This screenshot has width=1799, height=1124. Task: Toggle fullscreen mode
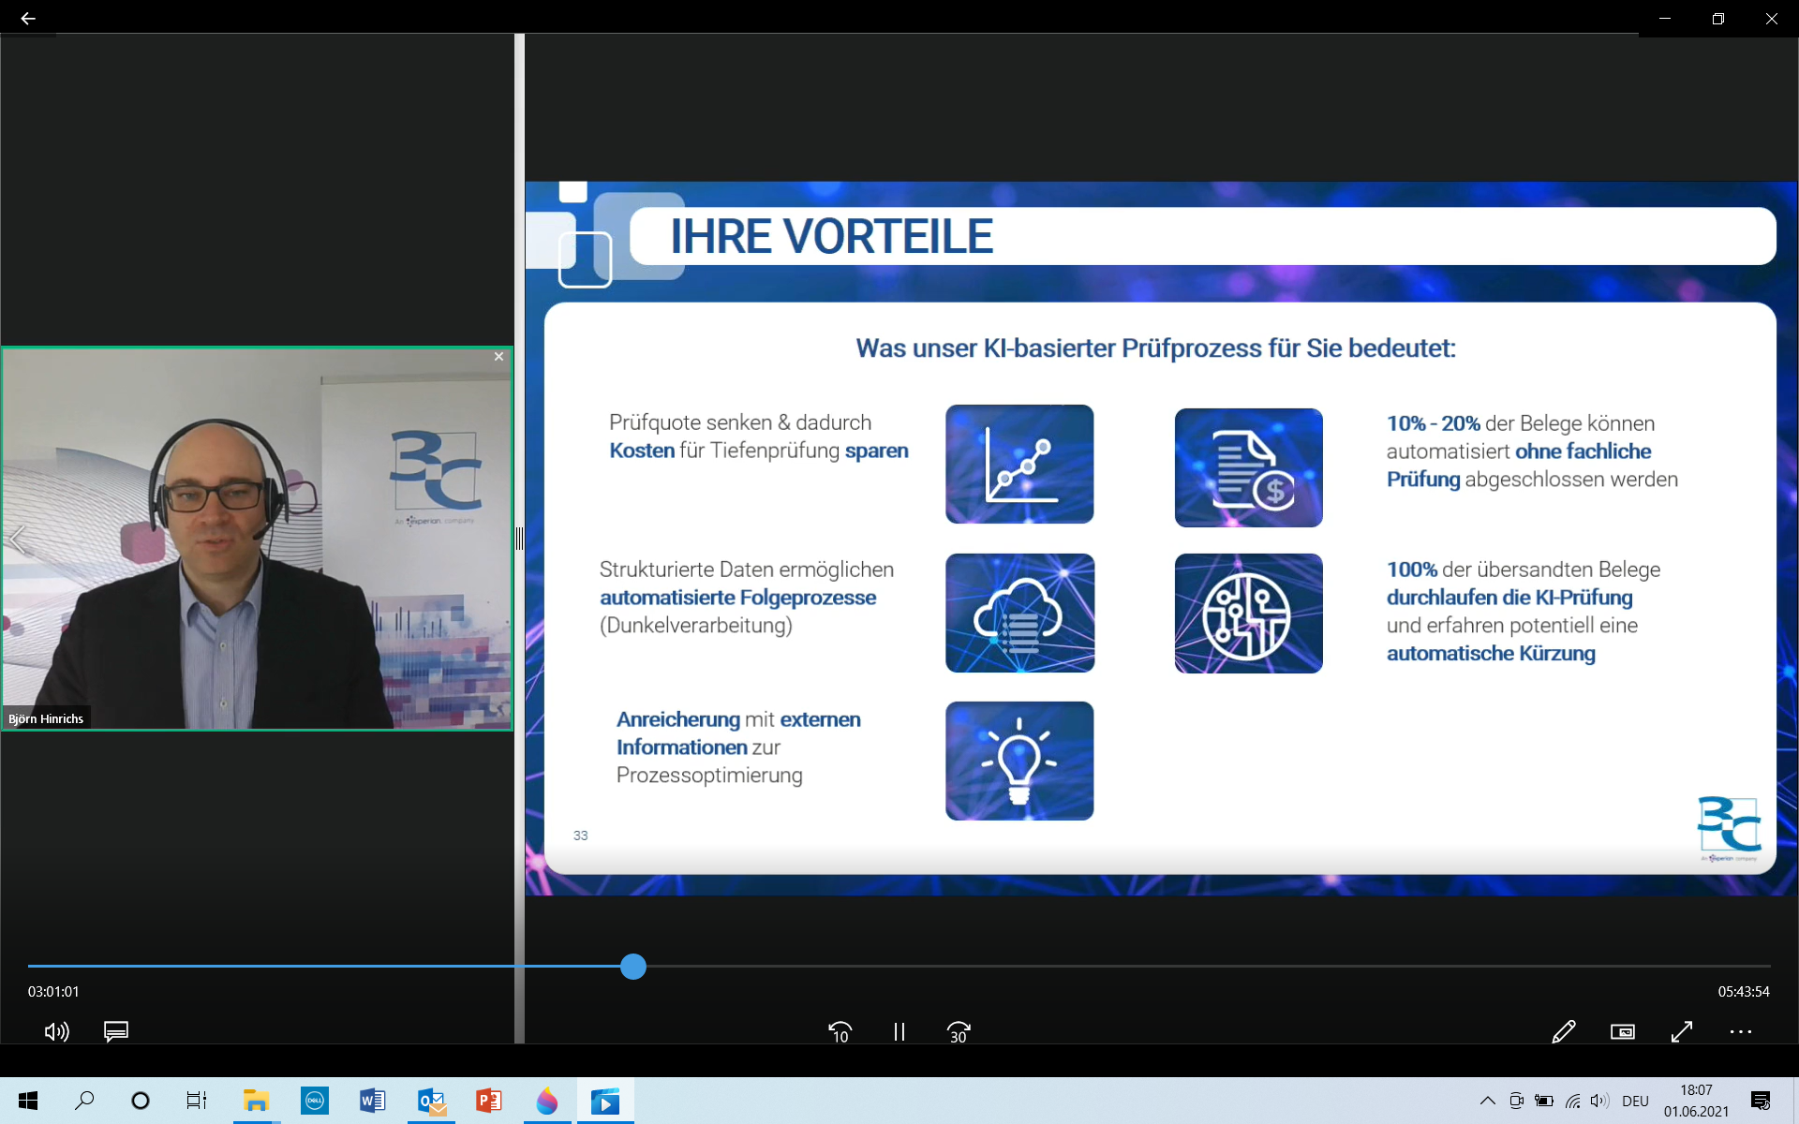[x=1682, y=1031]
